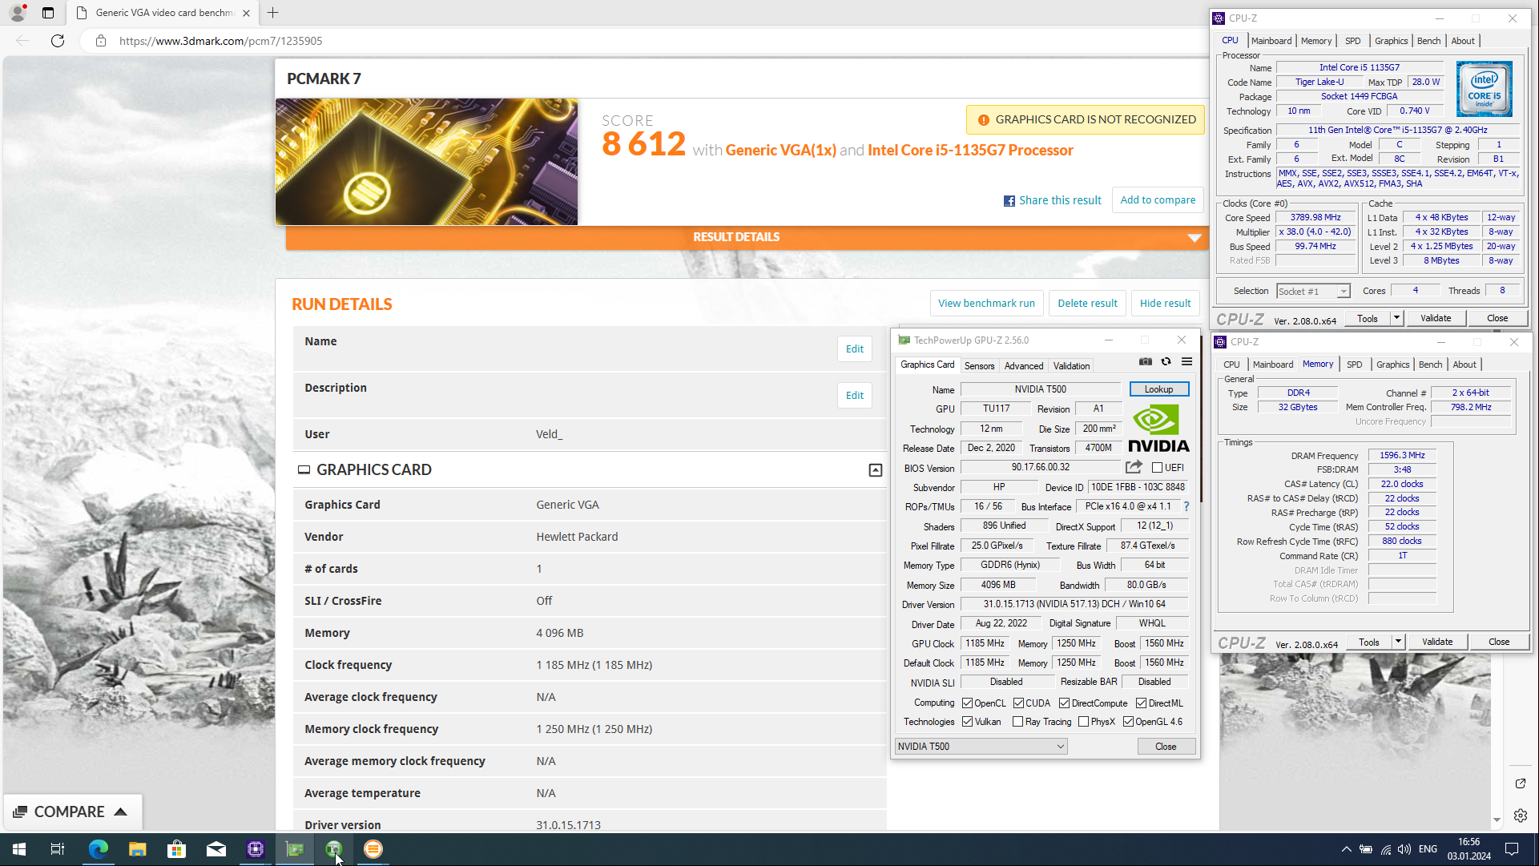Click the browser reload icon
1539x866 pixels.
coord(58,41)
